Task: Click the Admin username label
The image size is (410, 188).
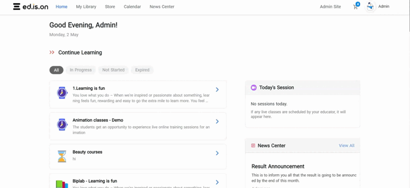Action: coord(383,7)
